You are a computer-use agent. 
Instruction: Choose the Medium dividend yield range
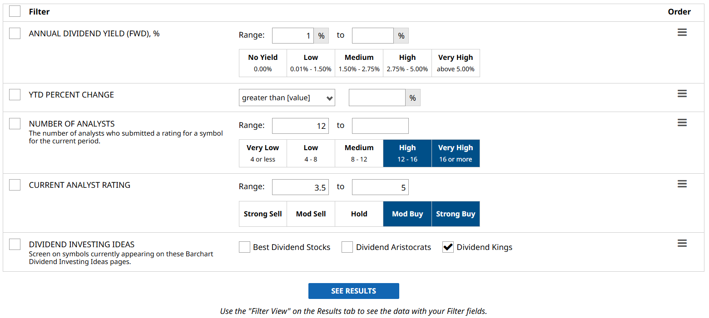point(359,63)
